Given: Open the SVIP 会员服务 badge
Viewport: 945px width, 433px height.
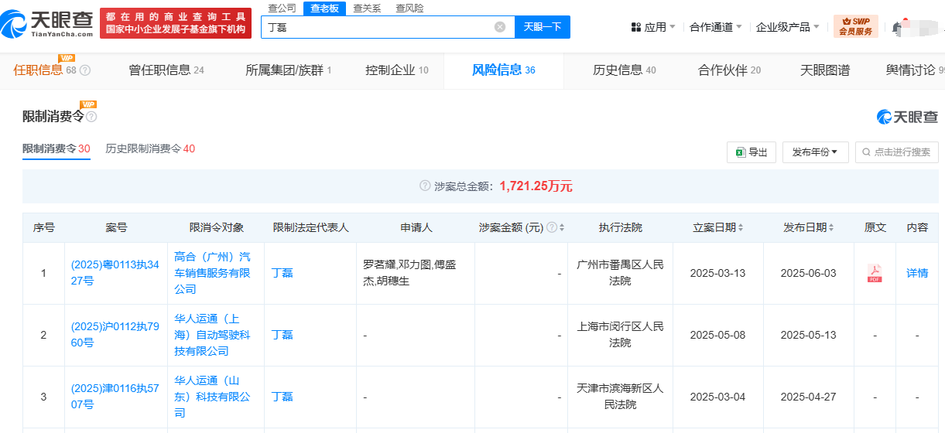Looking at the screenshot, I should tap(855, 27).
